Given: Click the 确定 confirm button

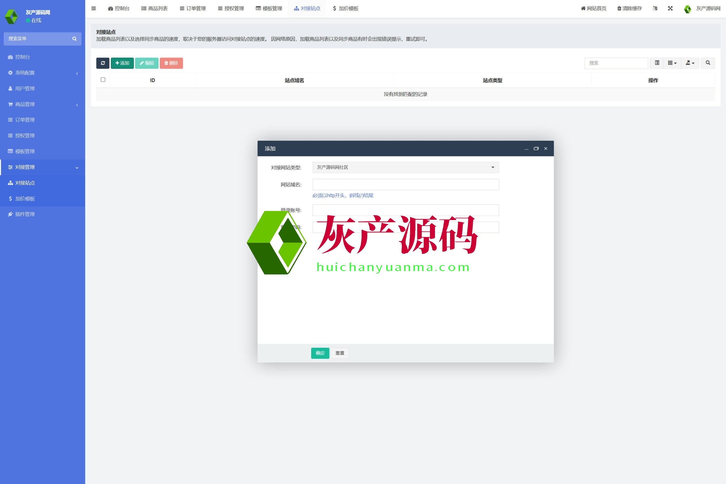Looking at the screenshot, I should coord(320,353).
